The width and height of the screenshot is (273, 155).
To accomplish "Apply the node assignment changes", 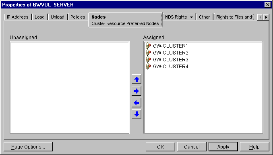I will [x=223, y=147].
